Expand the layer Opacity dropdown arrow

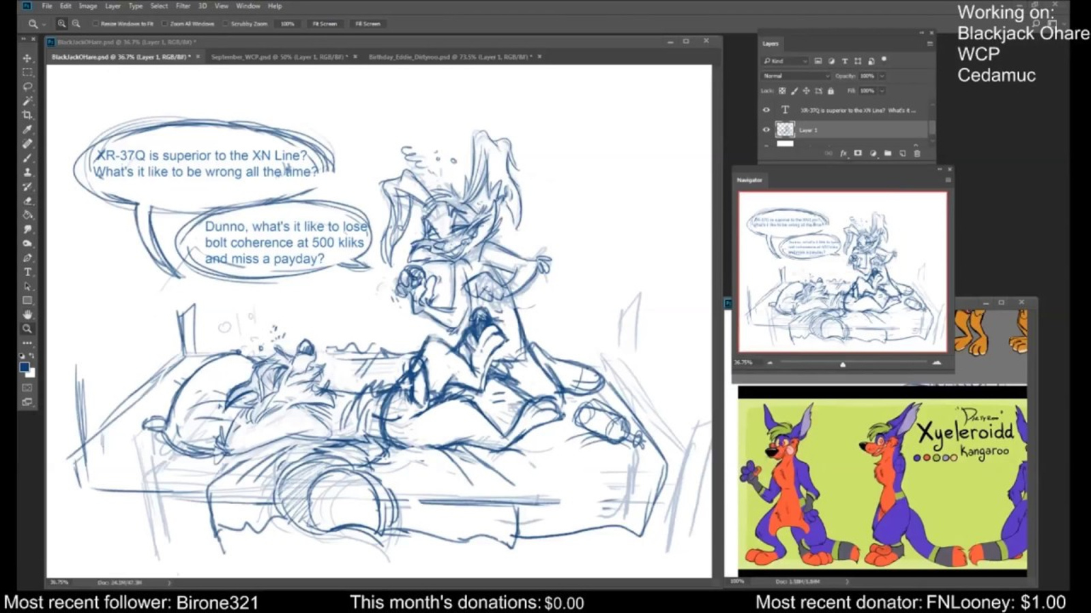[882, 76]
